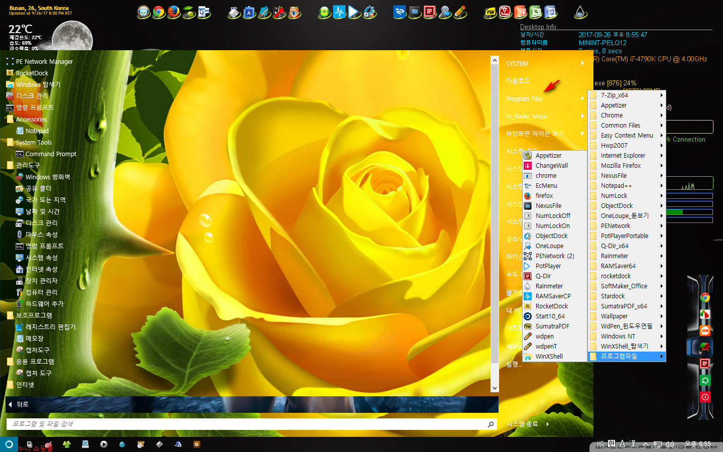The image size is (723, 452).
Task: Open ObjectDock shortcut in program list
Action: coord(551,236)
